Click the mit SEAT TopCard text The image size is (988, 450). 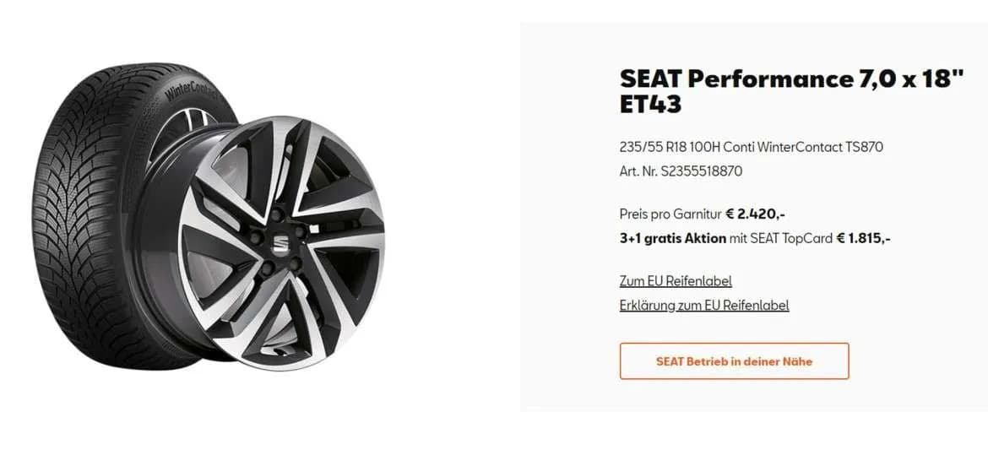coord(780,239)
